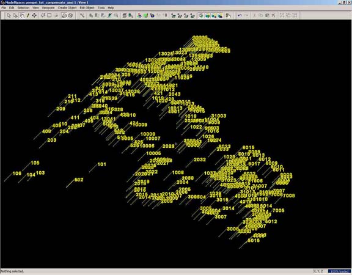Open the Edit Object menu
The height and width of the screenshot is (275, 352).
pyautogui.click(x=87, y=7)
